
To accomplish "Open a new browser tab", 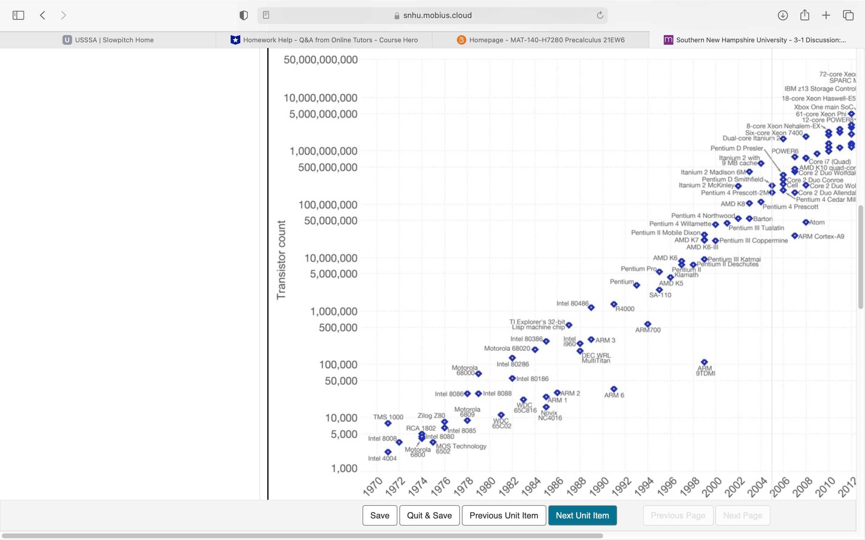I will (x=826, y=15).
